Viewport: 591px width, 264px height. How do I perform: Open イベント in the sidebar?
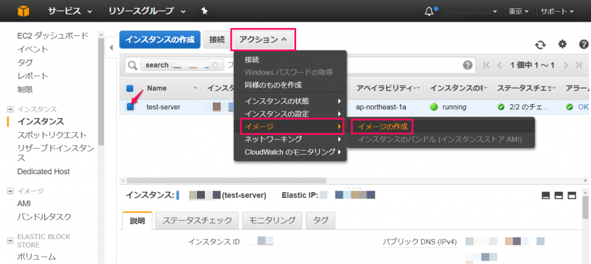click(33, 49)
